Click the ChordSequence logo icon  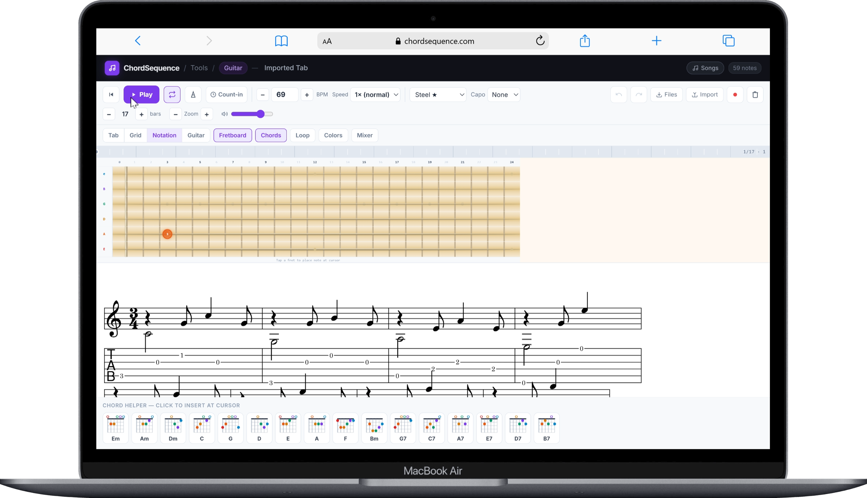[112, 68]
